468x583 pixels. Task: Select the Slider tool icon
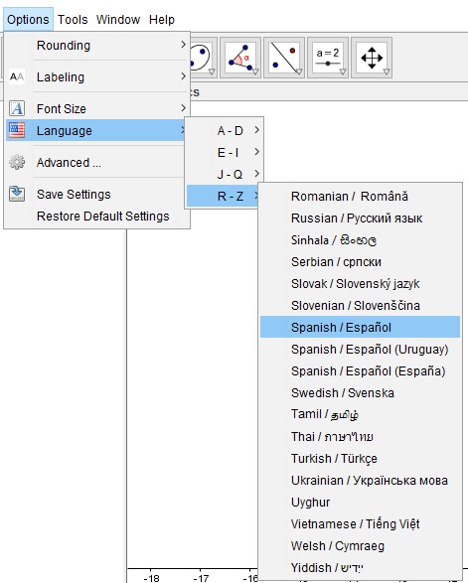(327, 58)
